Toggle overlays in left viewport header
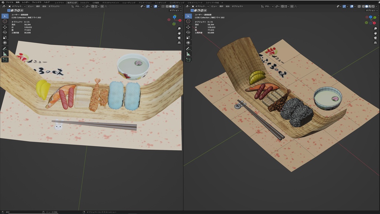380x214 pixels. pos(155,6)
